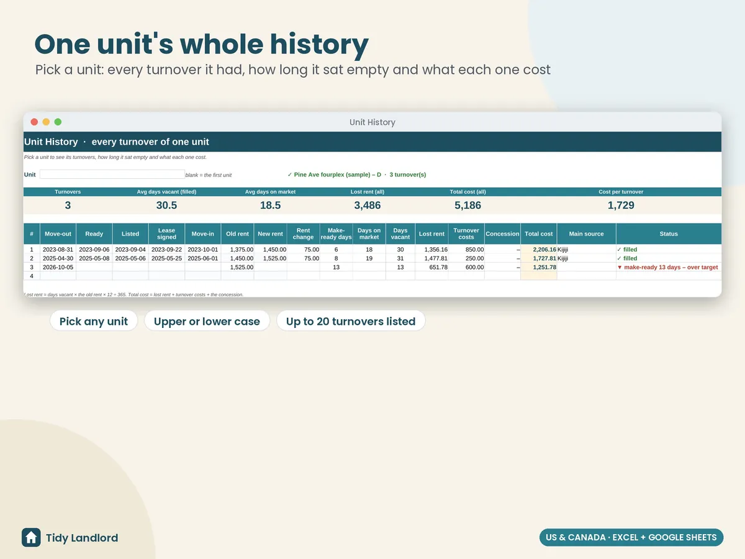Select the Lease signed column header
This screenshot has height=559, width=745.
[x=166, y=234]
